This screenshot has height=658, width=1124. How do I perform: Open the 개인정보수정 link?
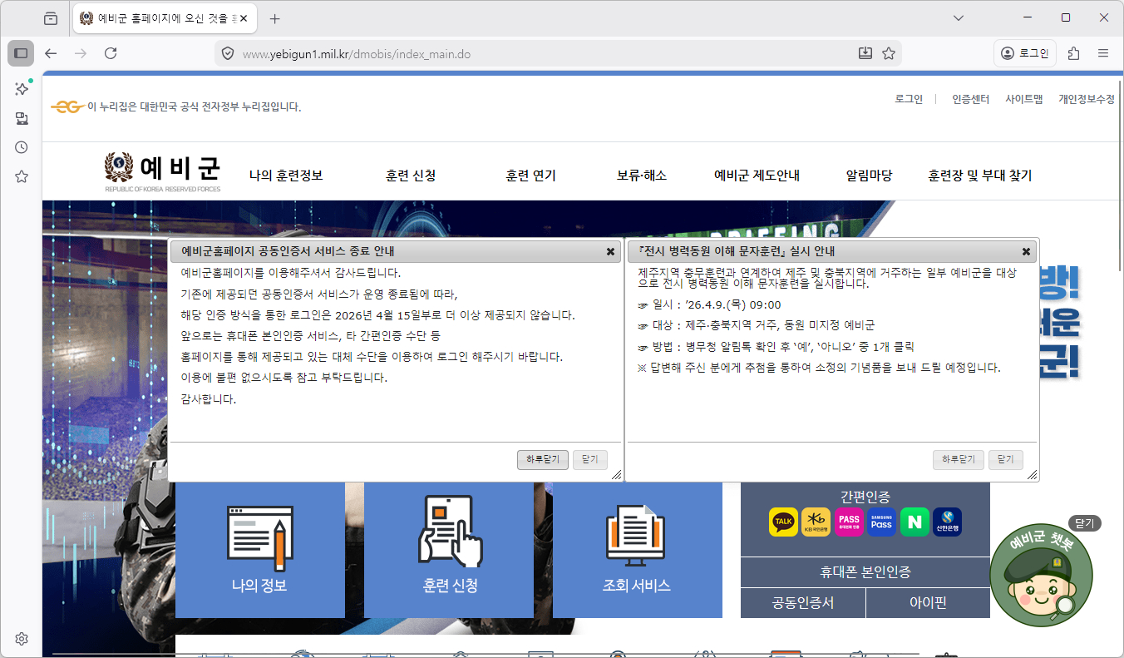point(1087,99)
